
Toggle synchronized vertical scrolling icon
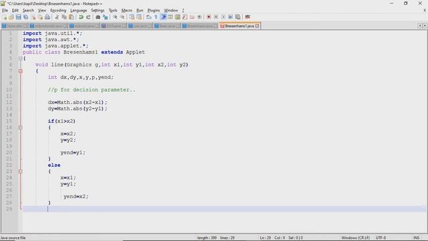[132, 17]
